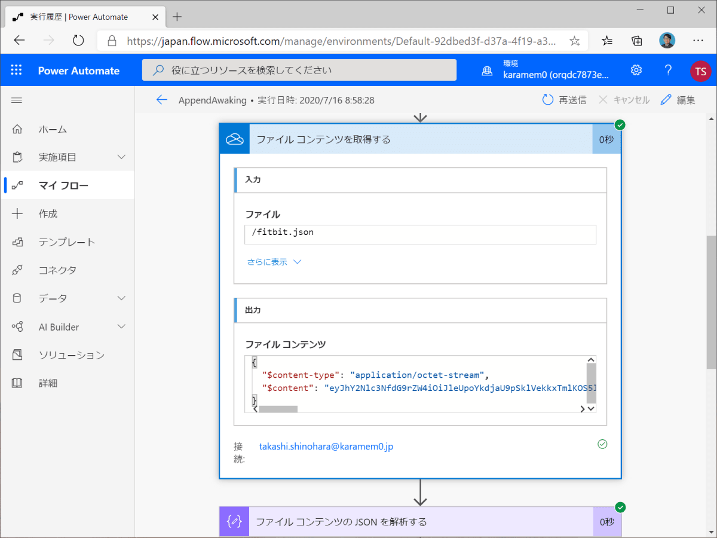Expand データ menu chevron

121,298
